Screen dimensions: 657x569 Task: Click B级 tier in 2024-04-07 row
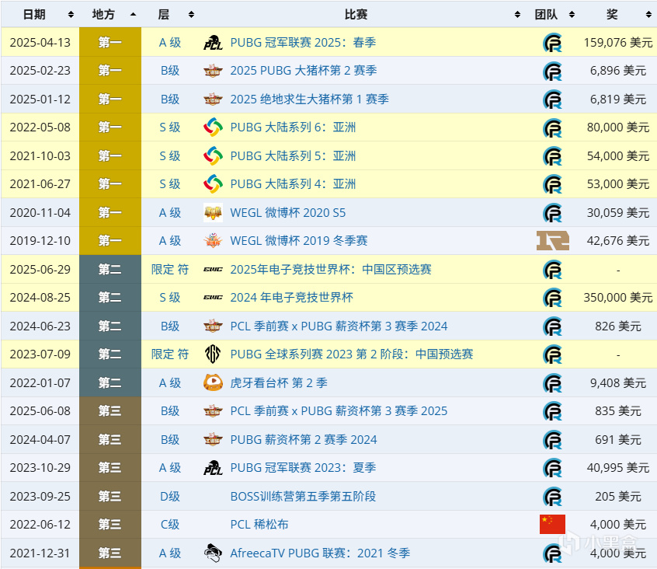tap(170, 439)
